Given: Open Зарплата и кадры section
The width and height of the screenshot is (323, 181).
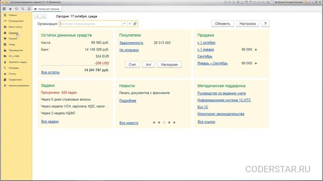Looking at the screenshot, I should coord(18,62).
